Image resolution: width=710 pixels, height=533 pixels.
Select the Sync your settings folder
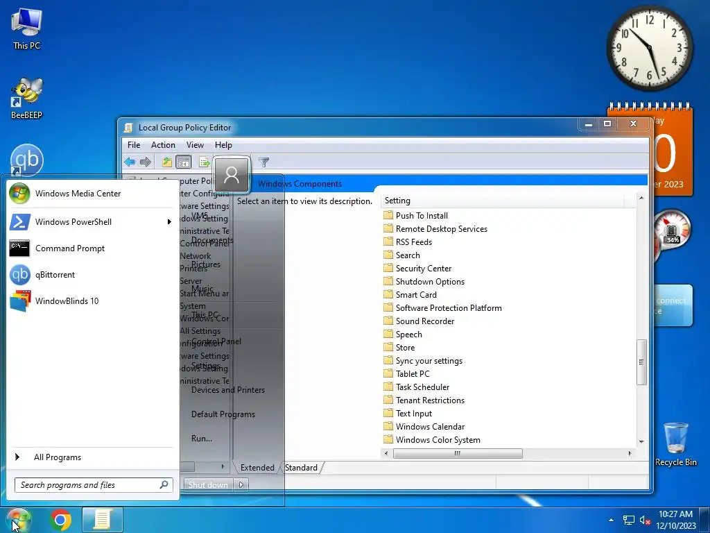tap(423, 360)
